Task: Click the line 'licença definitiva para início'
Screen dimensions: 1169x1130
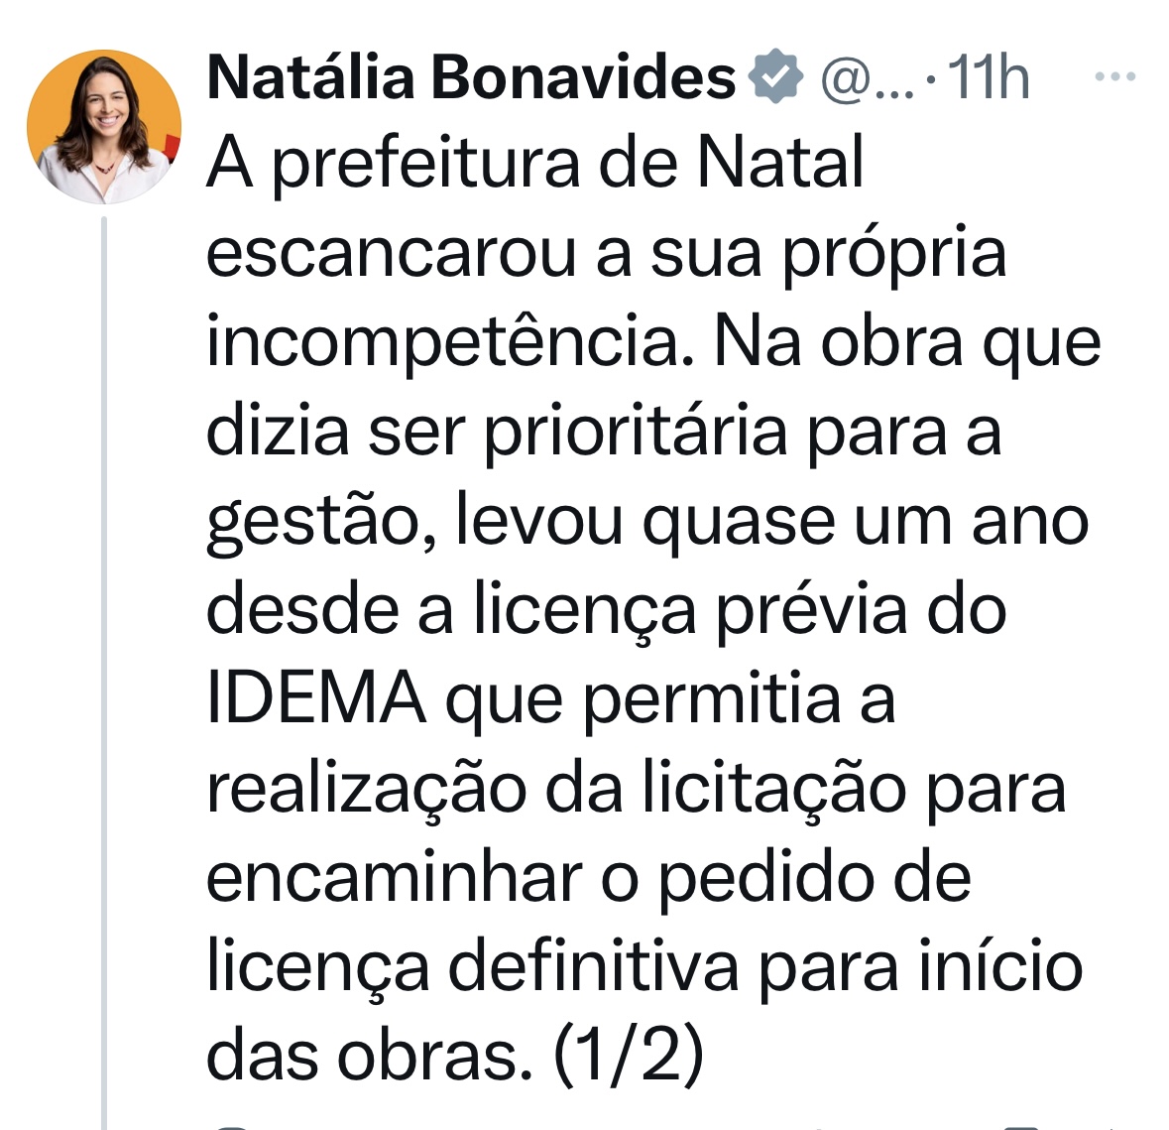Action: 644,968
